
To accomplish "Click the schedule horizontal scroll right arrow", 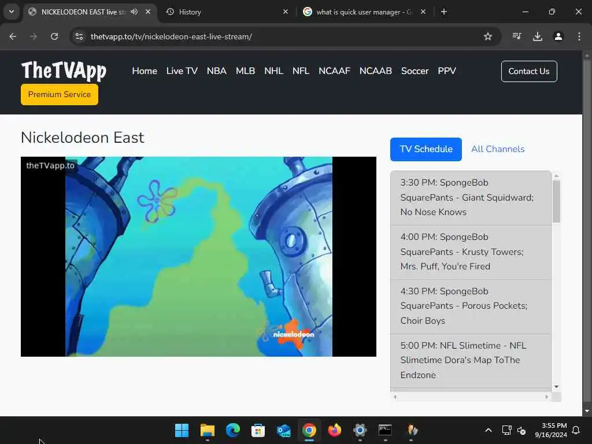I will click(546, 397).
